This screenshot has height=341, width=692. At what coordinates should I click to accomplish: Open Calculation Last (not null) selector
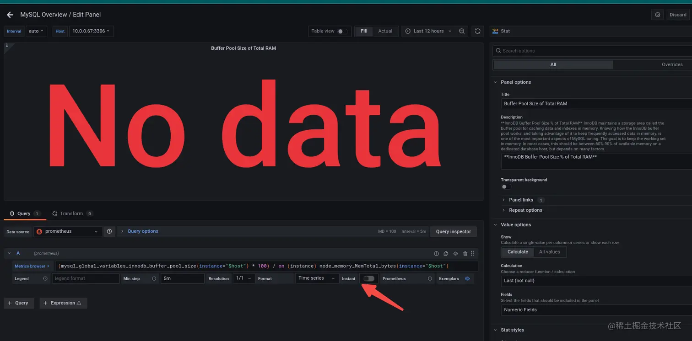[596, 281]
